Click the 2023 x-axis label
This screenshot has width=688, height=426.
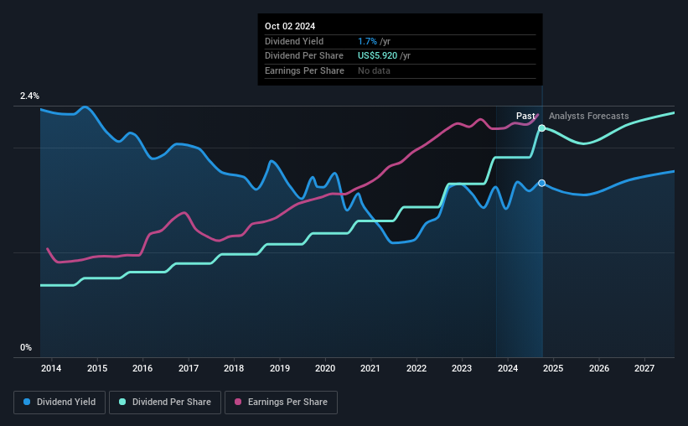(462, 368)
